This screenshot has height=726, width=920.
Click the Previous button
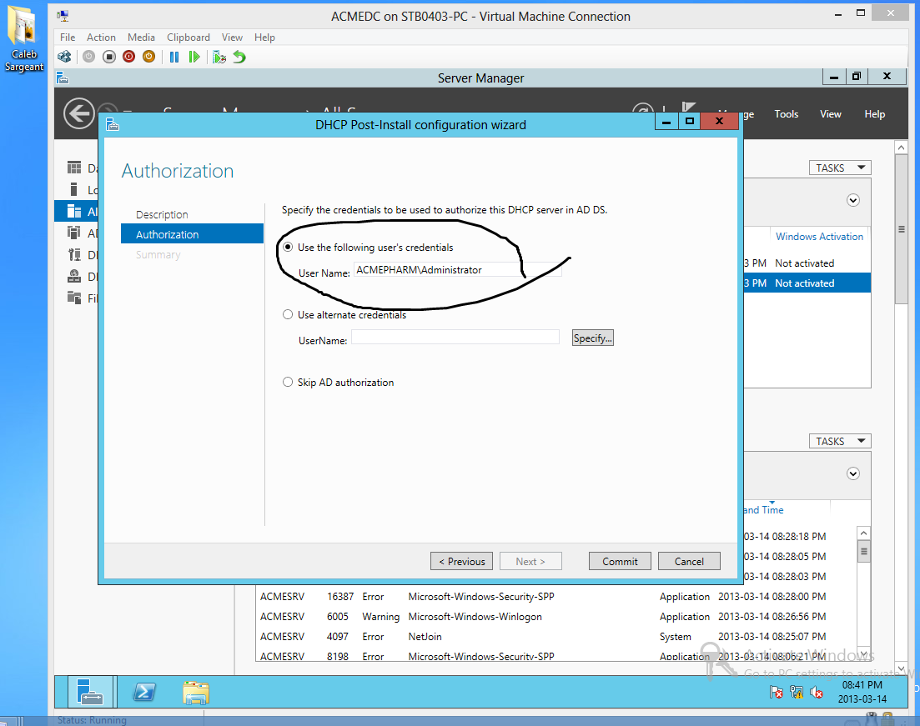click(x=462, y=561)
